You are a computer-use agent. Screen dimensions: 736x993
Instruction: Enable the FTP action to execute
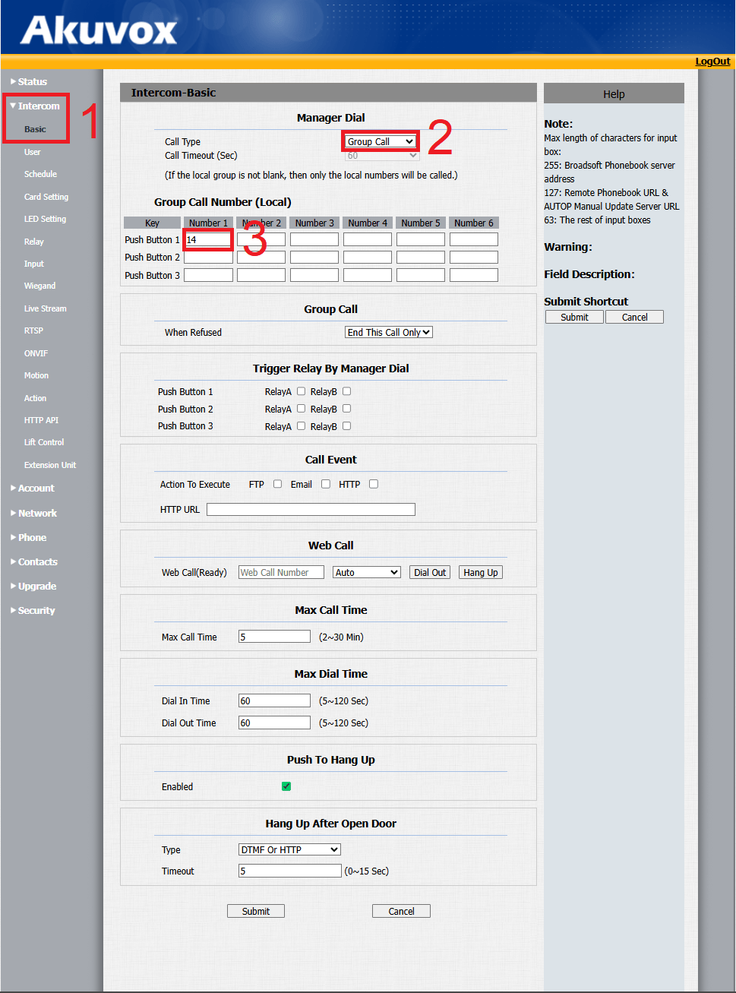click(277, 484)
